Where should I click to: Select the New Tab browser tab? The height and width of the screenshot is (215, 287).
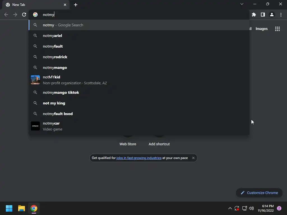36,5
